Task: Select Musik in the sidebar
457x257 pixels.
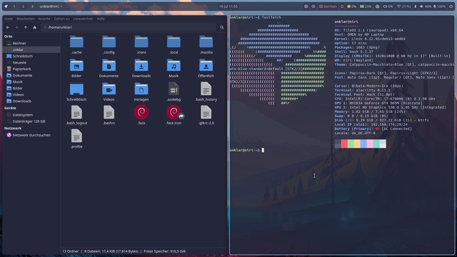Action: pos(31,82)
